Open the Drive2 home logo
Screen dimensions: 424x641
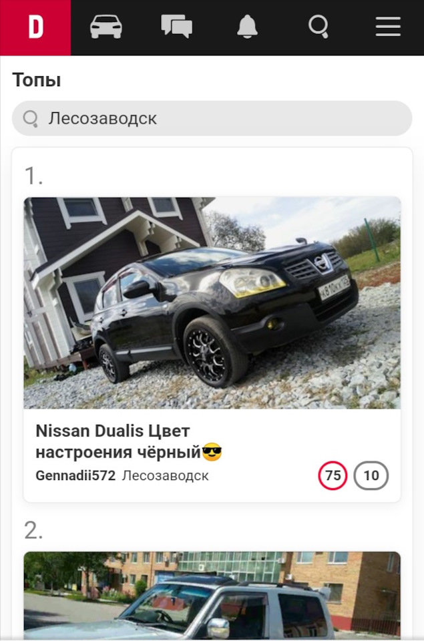coord(35,27)
